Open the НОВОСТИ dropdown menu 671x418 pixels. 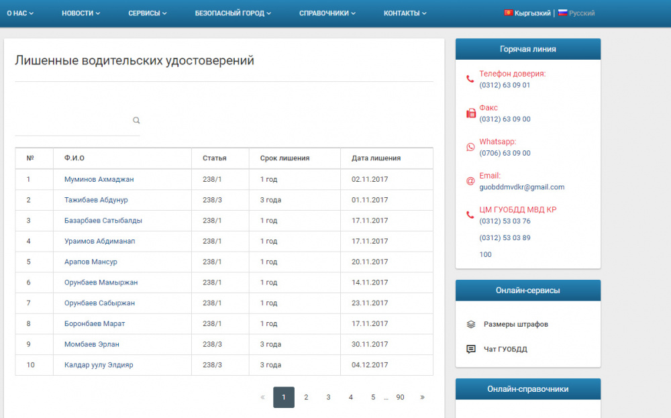click(81, 13)
